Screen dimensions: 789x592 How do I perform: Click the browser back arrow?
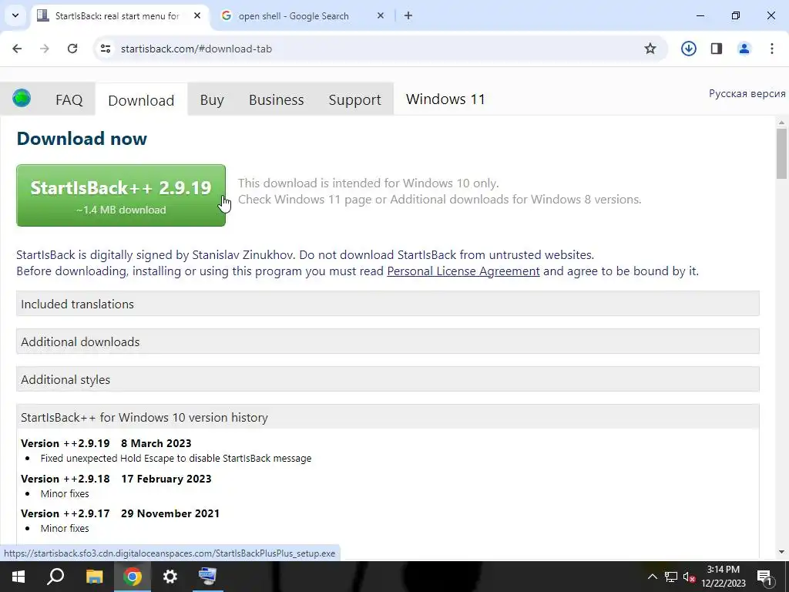tap(17, 49)
